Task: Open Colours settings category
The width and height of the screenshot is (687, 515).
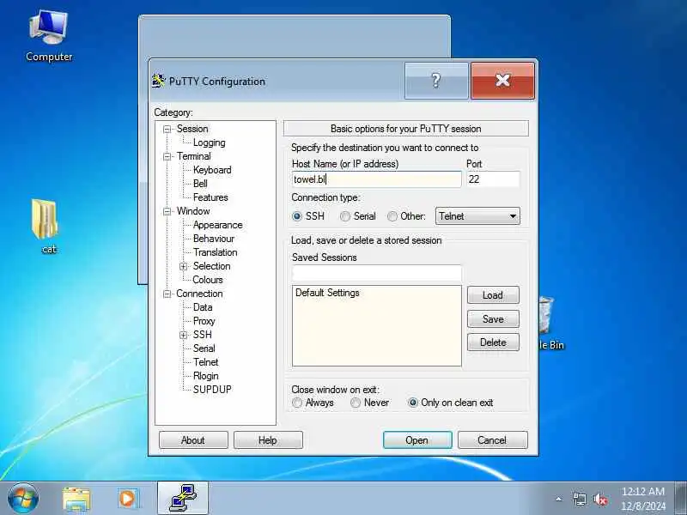Action: click(208, 280)
